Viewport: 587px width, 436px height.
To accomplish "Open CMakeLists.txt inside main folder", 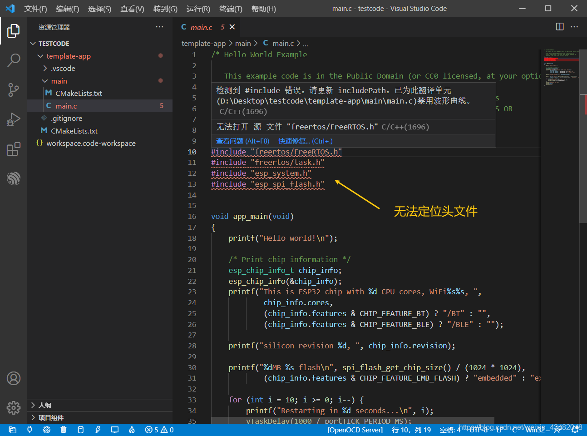I will click(79, 93).
